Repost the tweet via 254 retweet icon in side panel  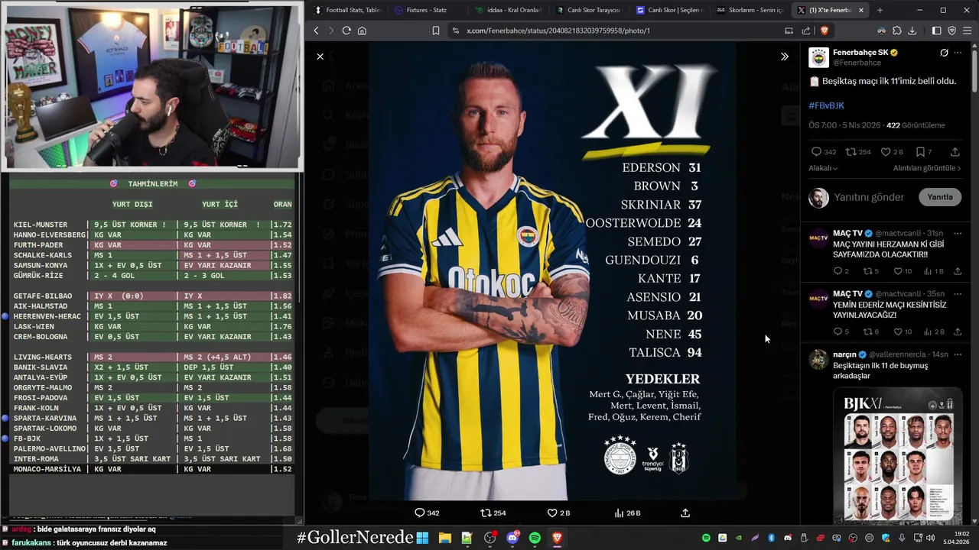tap(851, 152)
